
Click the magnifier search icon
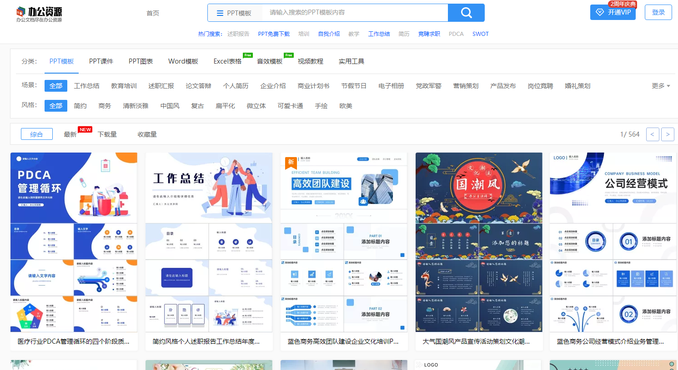[x=466, y=13]
